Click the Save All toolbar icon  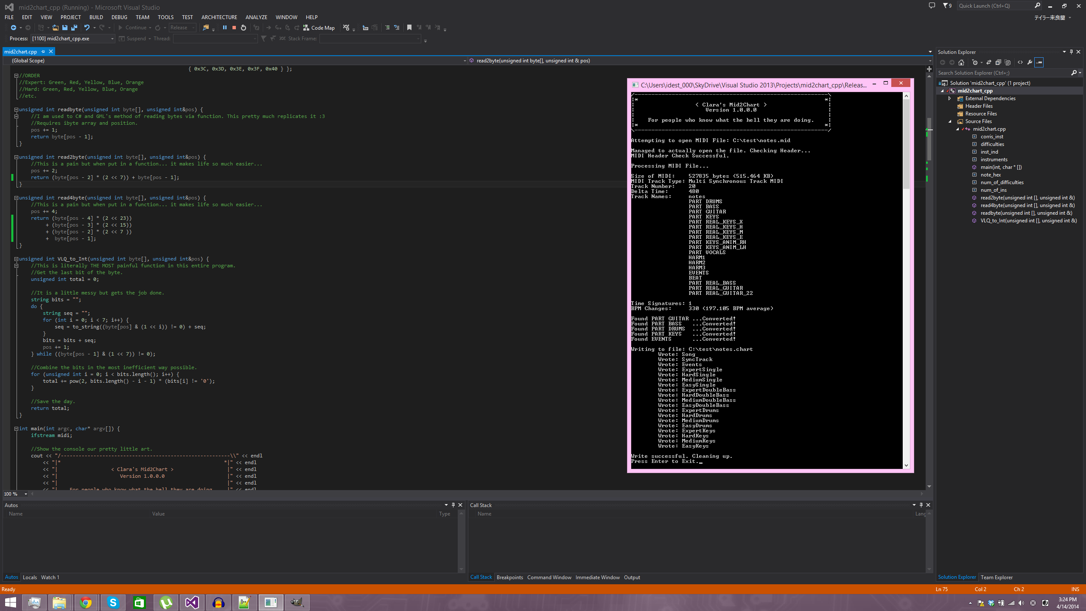point(74,28)
